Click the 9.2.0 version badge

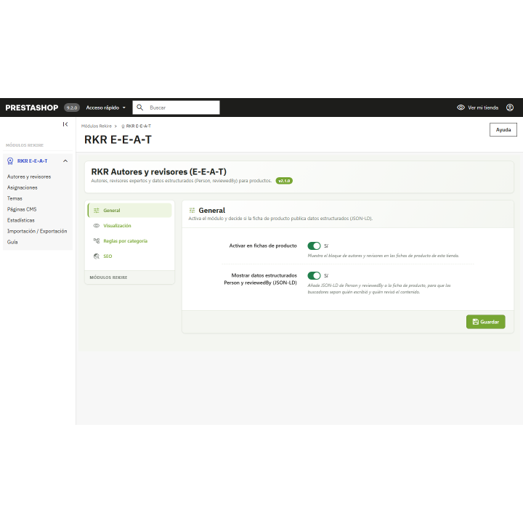tap(72, 108)
